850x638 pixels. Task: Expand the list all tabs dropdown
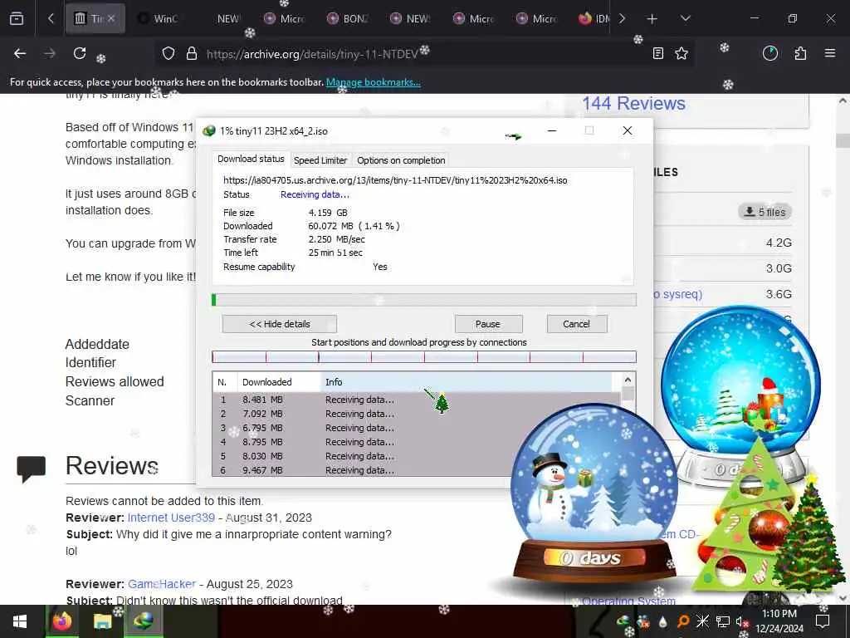[685, 18]
